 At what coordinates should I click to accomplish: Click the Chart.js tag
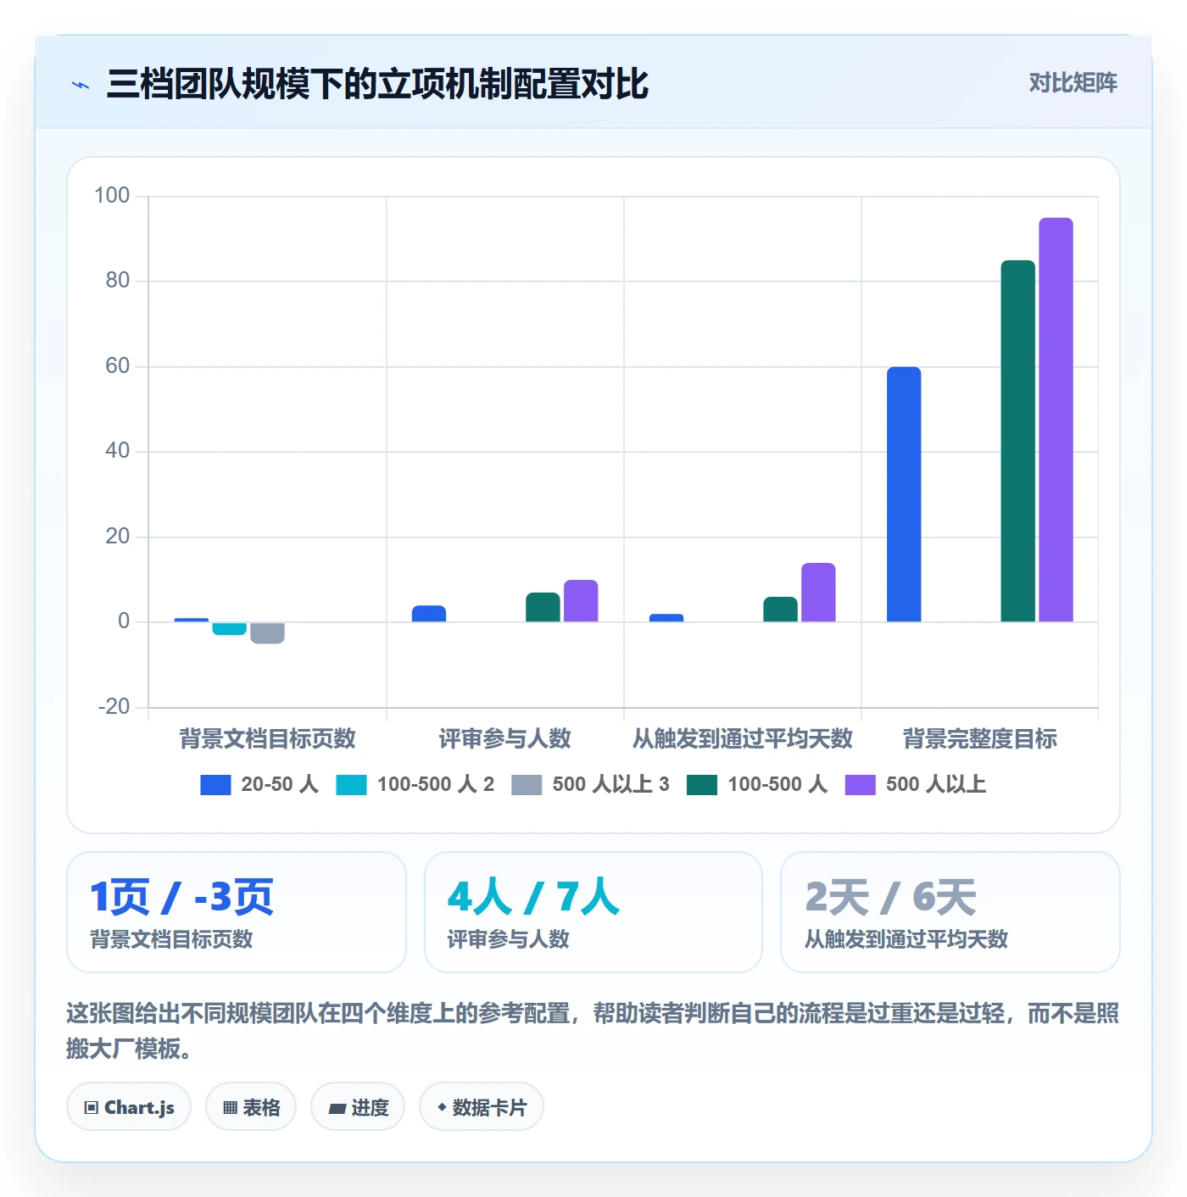pos(129,1106)
